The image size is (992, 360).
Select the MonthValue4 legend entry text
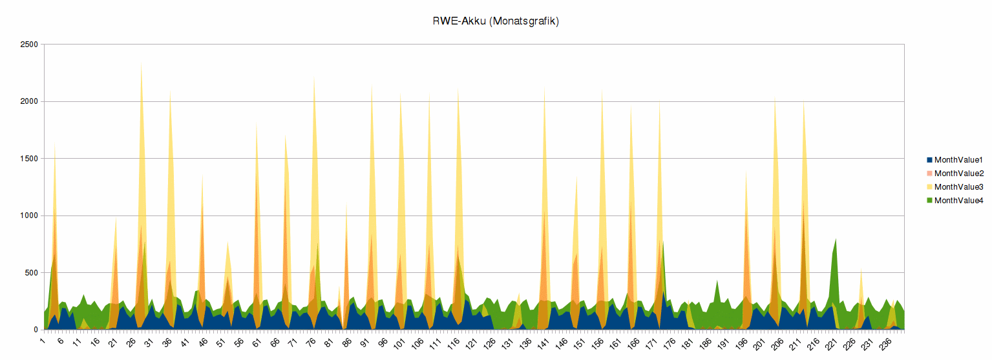tap(958, 200)
